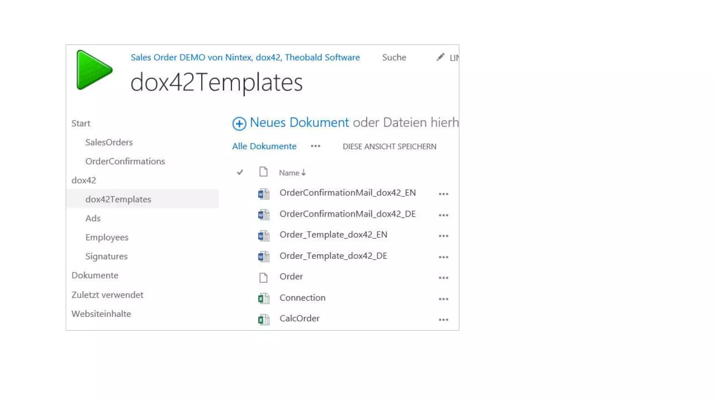
Task: Go to SalesOrders in sidebar
Action: [x=109, y=142]
